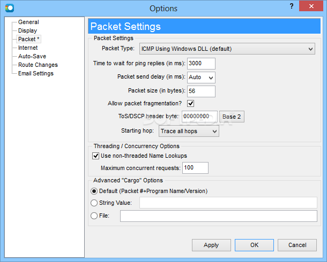Select the String Value radio button

coord(94,203)
